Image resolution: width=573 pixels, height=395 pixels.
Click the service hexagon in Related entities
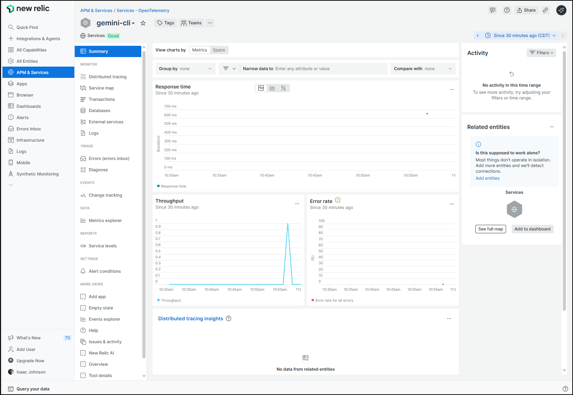click(515, 209)
